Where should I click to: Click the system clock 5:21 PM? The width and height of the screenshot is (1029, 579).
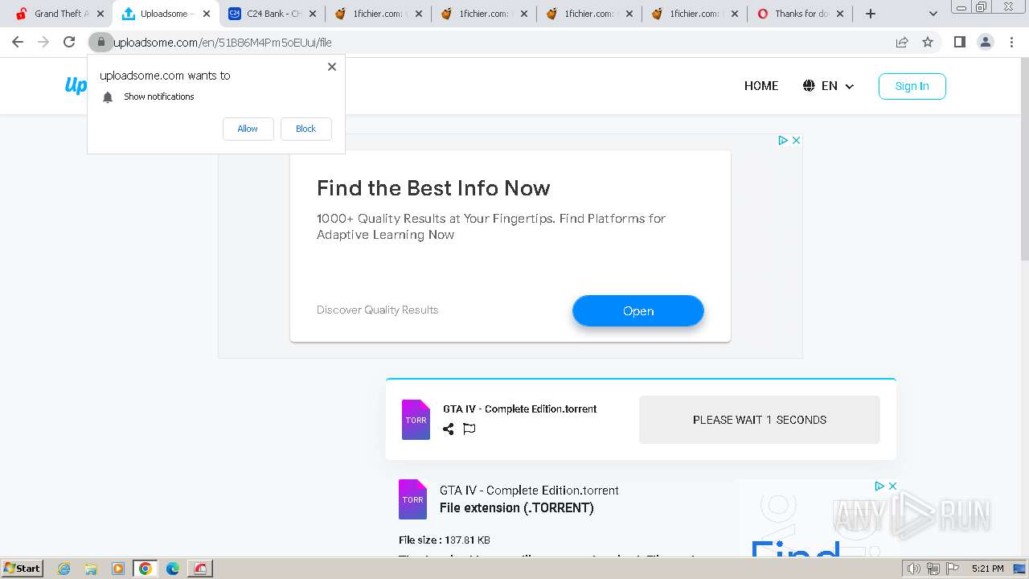pyautogui.click(x=987, y=569)
